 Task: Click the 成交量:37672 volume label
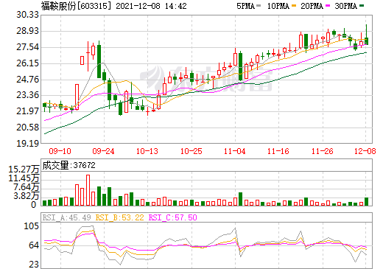coord(68,165)
